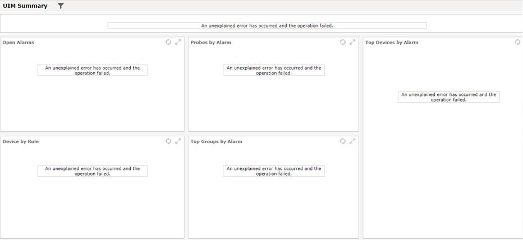Click the Top Groups by Alarm title
Image resolution: width=523 pixels, height=240 pixels.
(x=217, y=141)
